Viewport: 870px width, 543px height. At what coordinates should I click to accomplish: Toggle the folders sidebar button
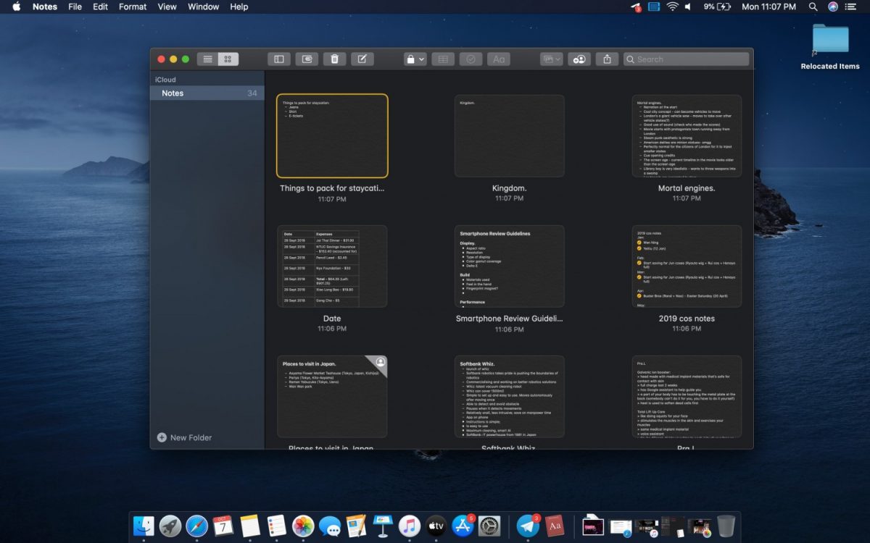(278, 59)
